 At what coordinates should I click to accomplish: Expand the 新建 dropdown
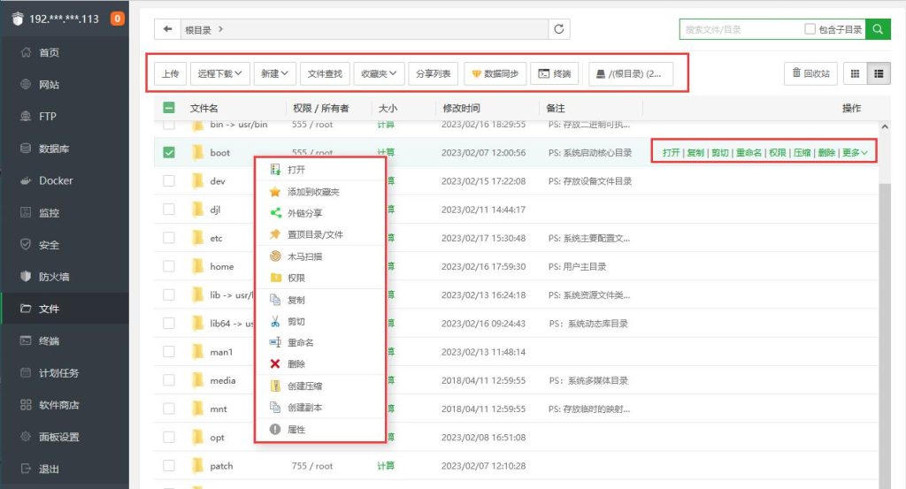274,73
